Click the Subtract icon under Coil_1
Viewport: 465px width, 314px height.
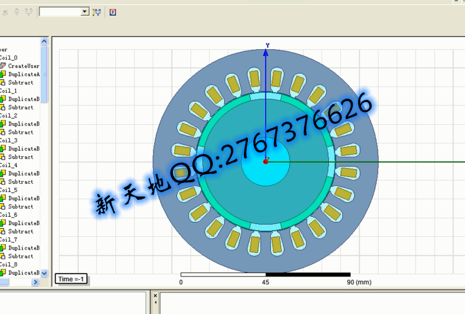click(x=3, y=108)
